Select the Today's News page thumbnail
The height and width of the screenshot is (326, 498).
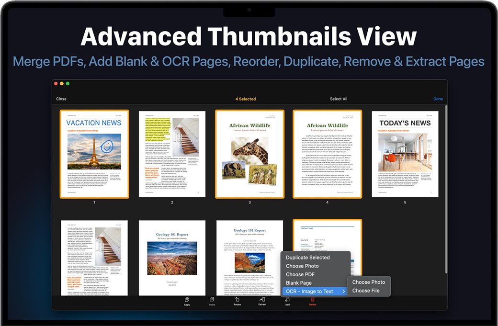tap(405, 154)
